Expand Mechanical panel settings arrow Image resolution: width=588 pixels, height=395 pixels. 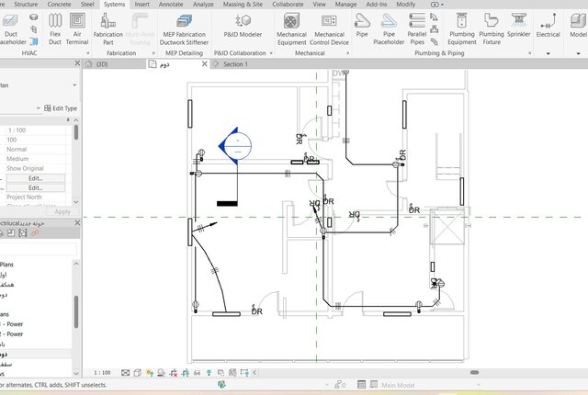(x=347, y=53)
